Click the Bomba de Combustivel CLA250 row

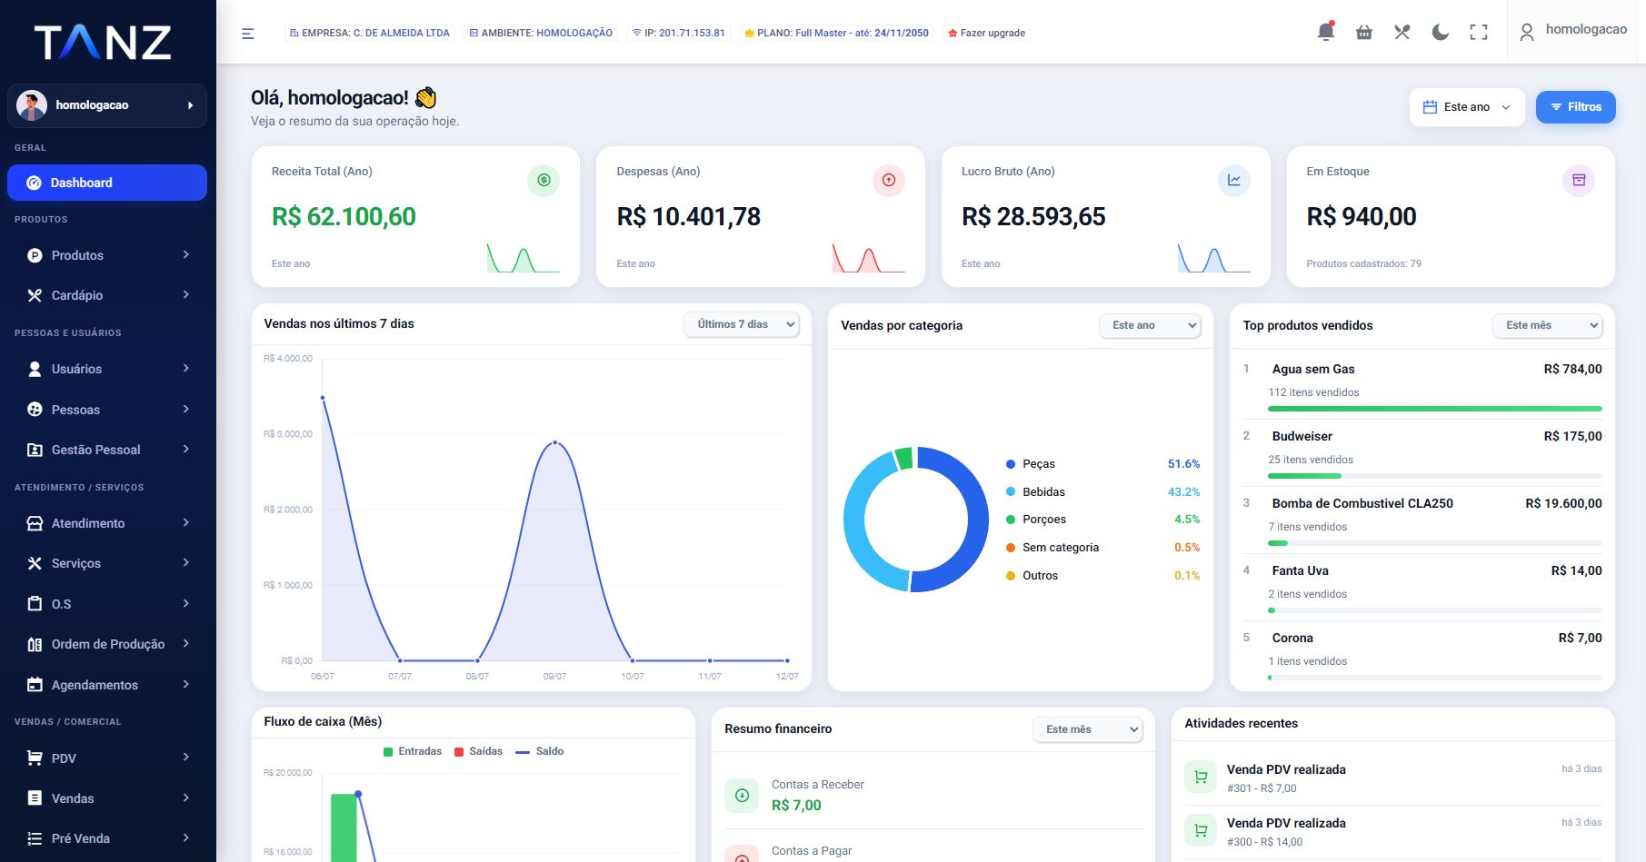pos(1422,520)
